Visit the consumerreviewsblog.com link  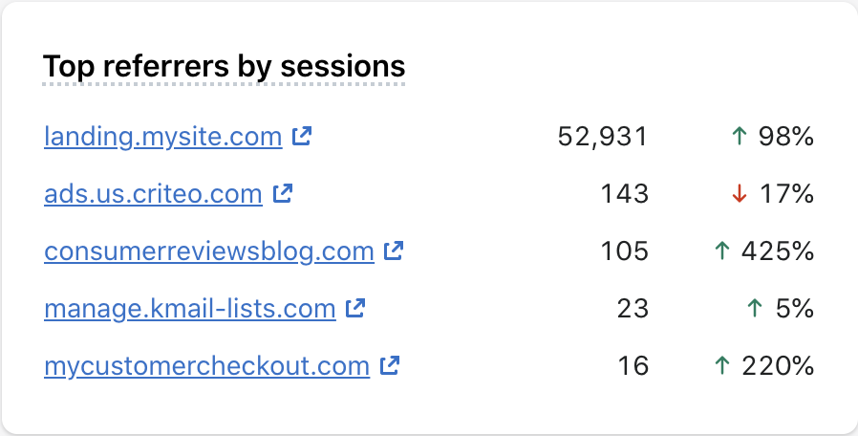click(209, 251)
